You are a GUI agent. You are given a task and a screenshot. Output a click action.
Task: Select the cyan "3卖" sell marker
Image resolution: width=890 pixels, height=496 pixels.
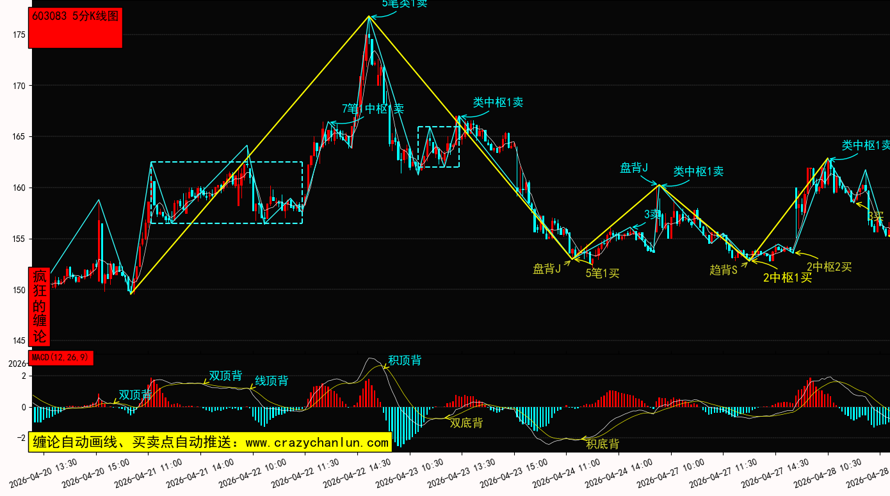[652, 214]
